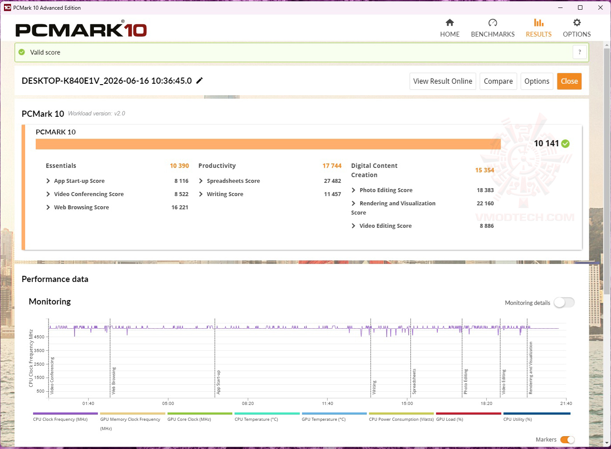Click the Rendering and Visualization chart marker
611x449 pixels.
[x=531, y=368]
